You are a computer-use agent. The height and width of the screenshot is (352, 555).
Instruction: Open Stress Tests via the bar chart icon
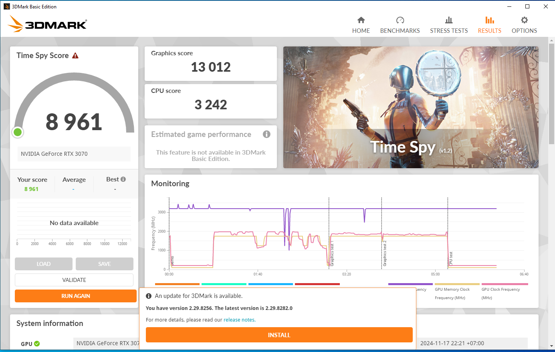448,23
